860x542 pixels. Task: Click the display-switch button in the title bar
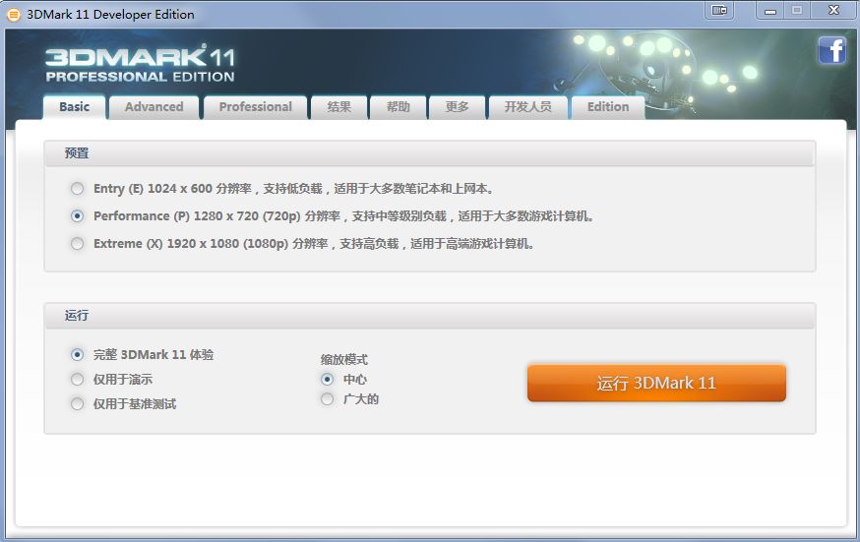tap(719, 11)
